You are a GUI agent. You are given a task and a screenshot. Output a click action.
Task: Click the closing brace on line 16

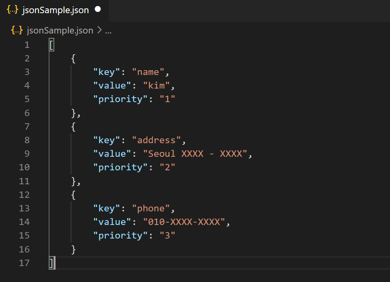(73, 249)
